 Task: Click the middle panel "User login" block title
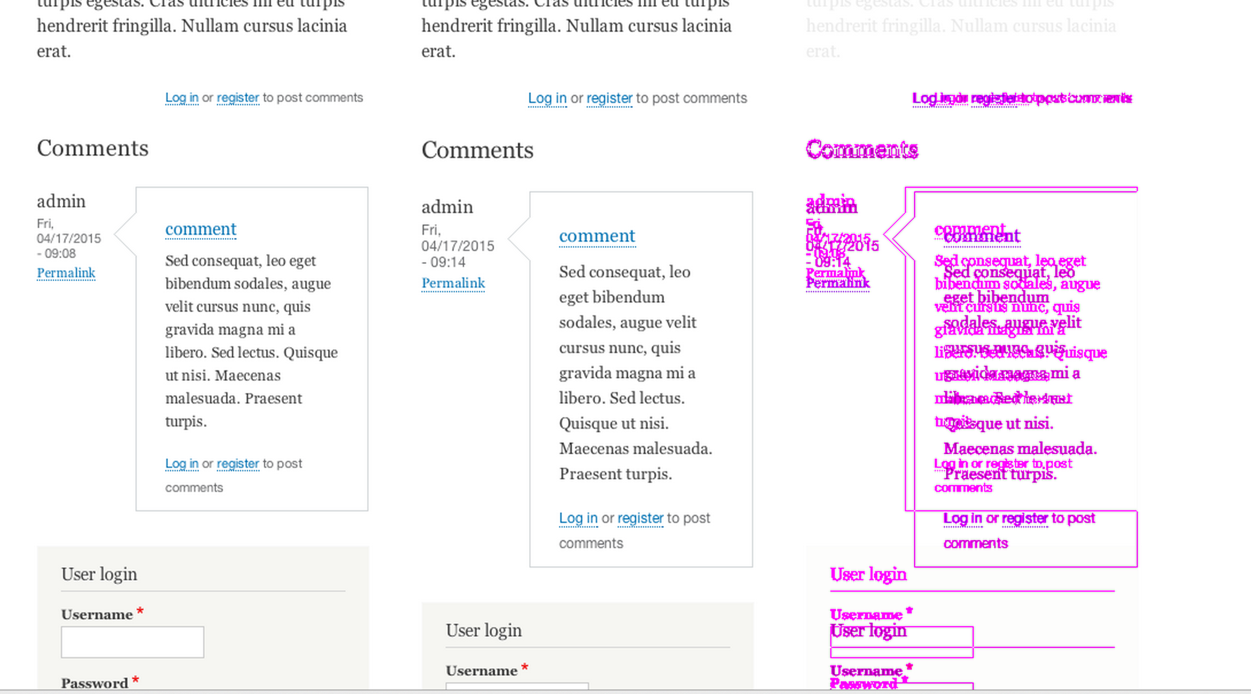click(484, 630)
